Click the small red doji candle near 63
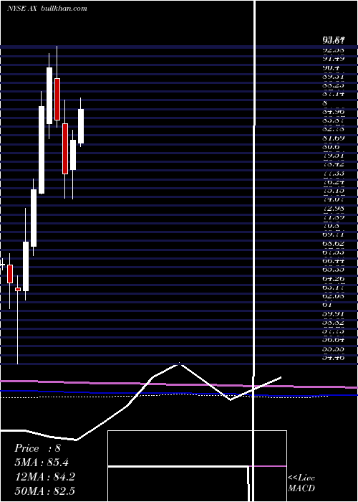The height and width of the screenshot is (502, 358). coord(18,289)
